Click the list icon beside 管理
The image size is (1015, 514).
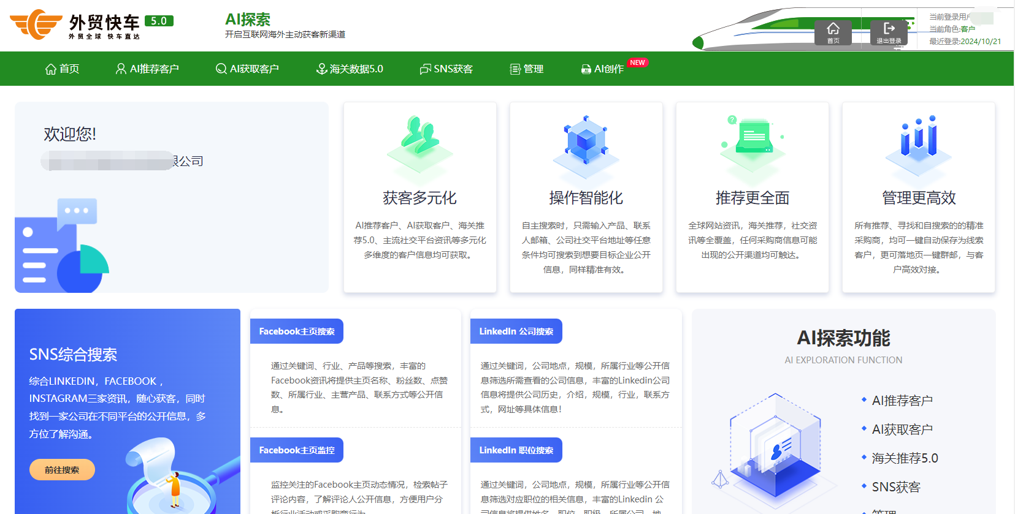(x=515, y=69)
